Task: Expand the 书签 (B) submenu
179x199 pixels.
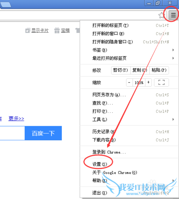Action: [129, 50]
